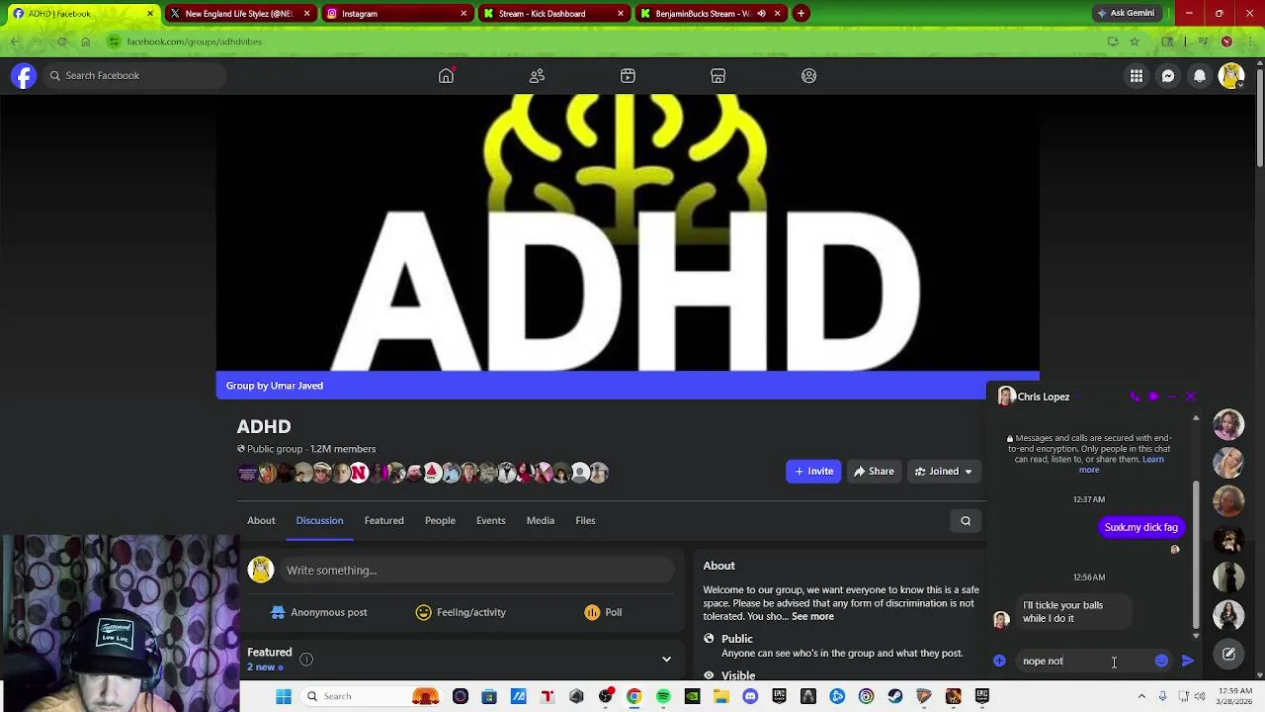The height and width of the screenshot is (712, 1265).
Task: Open the Chris Lopez chat header name
Action: coord(1044,397)
